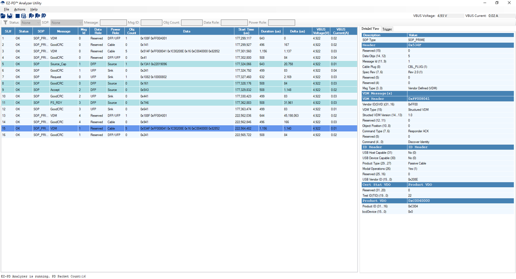Click the Data column header

click(x=186, y=31)
